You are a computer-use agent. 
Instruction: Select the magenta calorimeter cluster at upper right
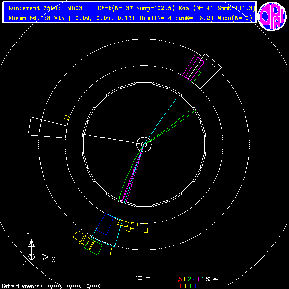pos(194,67)
